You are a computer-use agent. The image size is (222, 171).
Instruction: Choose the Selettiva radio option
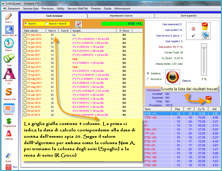tap(148, 73)
